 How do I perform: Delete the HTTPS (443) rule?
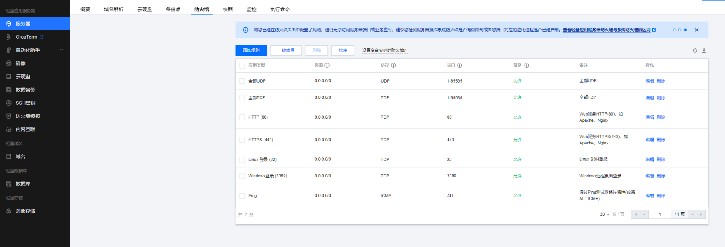coord(661,140)
